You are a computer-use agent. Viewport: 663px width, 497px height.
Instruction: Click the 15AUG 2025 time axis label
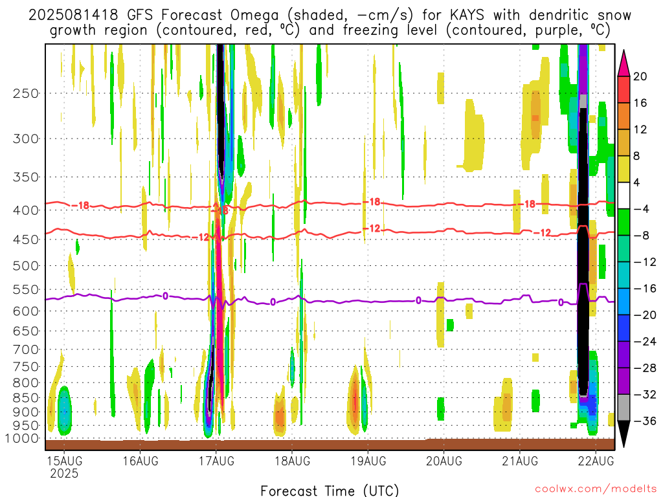click(x=64, y=467)
